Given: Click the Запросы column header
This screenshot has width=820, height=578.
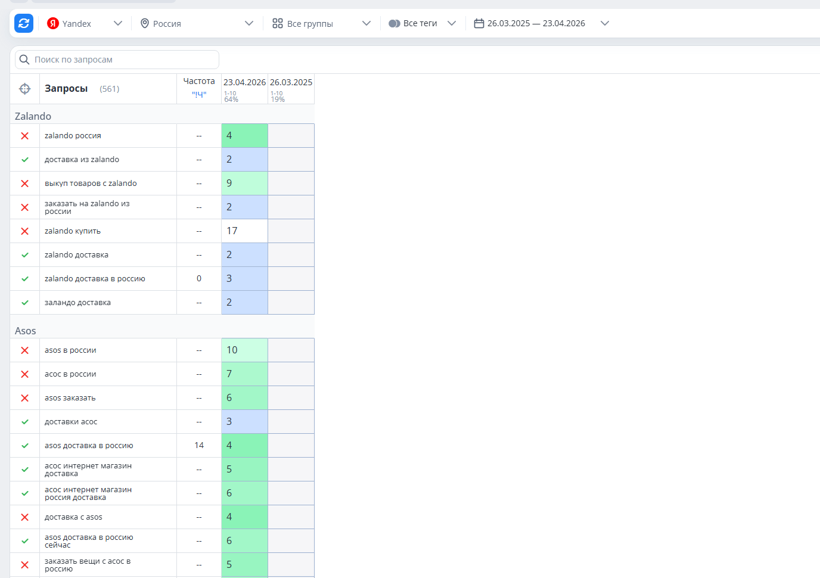Looking at the screenshot, I should click(x=66, y=88).
